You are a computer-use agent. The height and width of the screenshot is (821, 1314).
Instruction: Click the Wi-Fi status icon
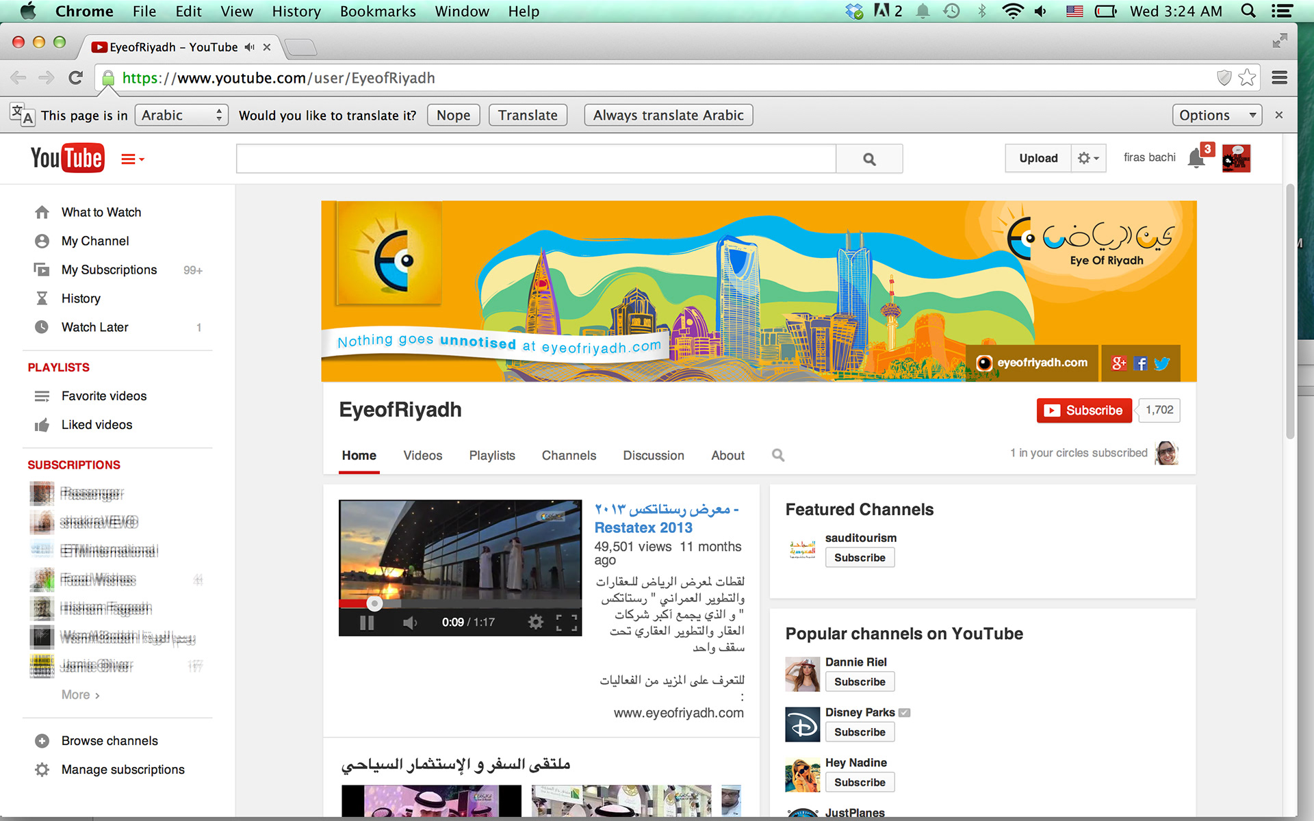pos(1012,11)
